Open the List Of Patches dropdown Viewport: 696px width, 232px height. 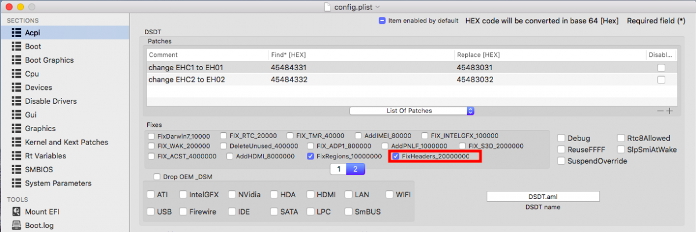[x=412, y=111]
